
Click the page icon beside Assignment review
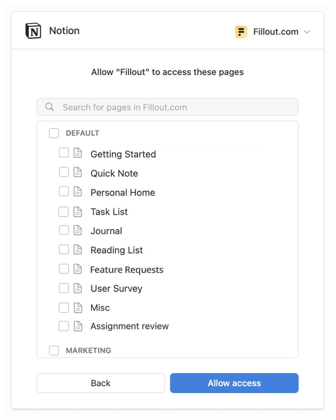[78, 326]
